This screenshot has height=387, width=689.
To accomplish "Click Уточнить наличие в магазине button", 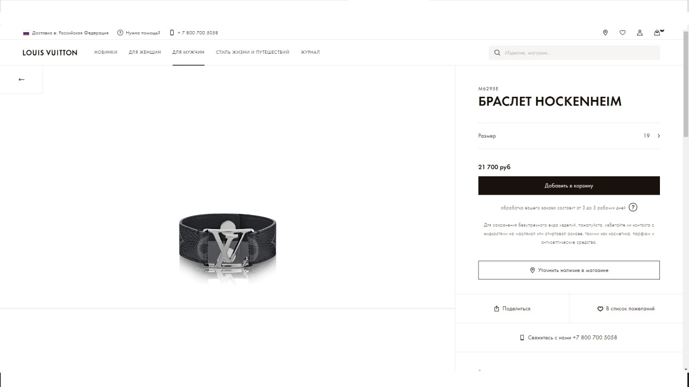I will (x=569, y=270).
